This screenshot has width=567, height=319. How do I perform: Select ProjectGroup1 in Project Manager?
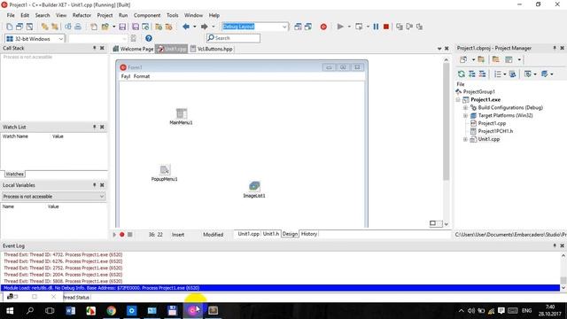[x=479, y=92]
